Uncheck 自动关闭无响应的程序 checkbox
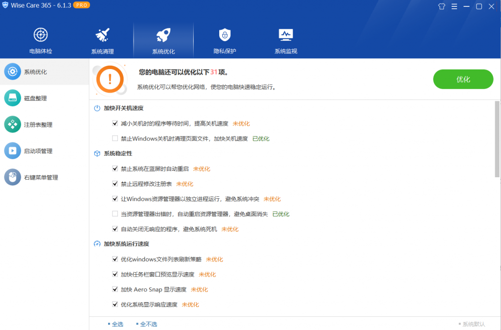501x330 pixels. (x=115, y=229)
